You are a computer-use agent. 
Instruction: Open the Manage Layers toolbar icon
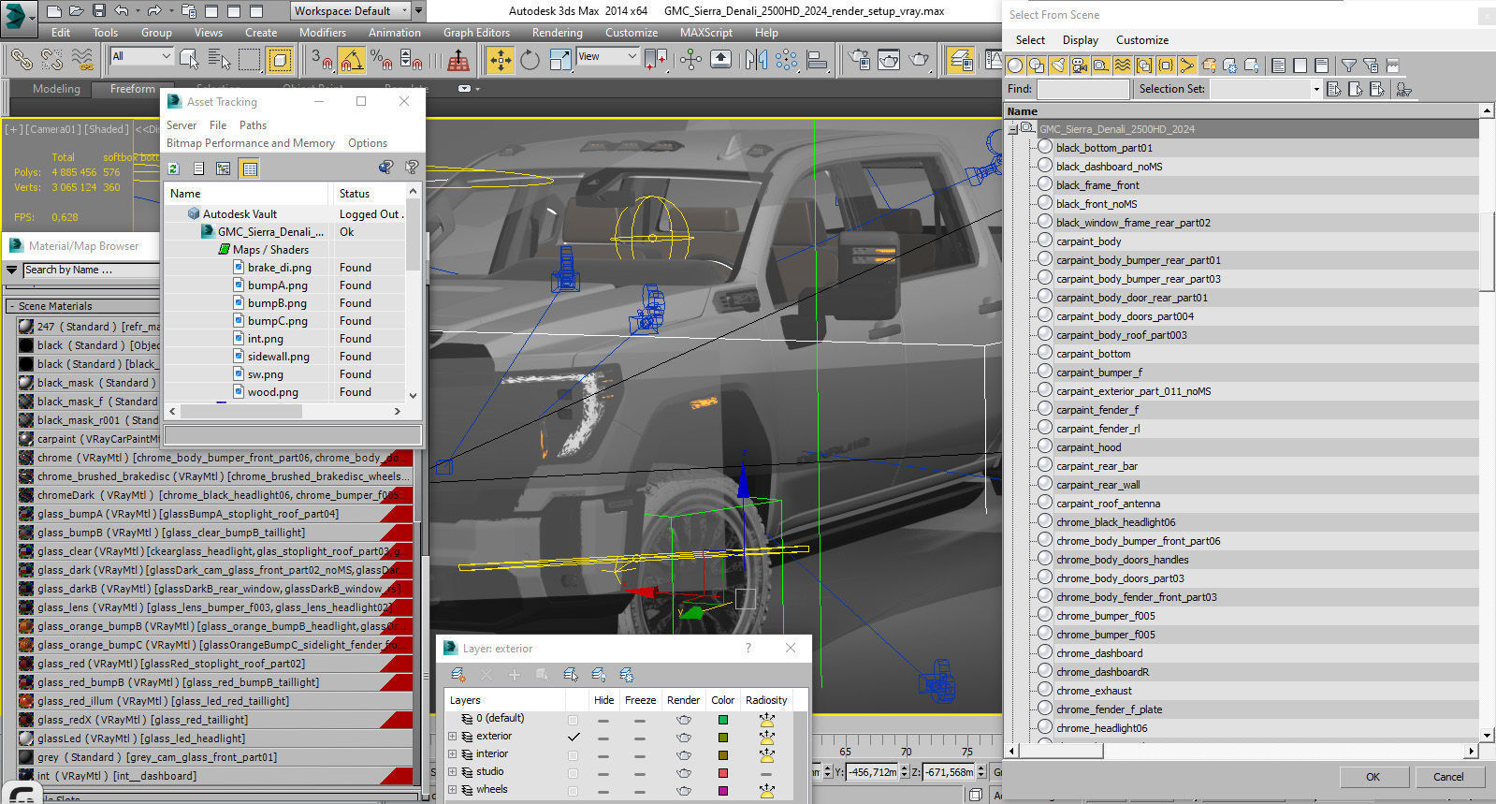(961, 60)
